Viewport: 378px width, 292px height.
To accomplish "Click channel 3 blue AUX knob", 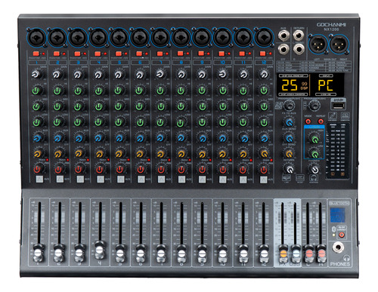I will click(79, 138).
